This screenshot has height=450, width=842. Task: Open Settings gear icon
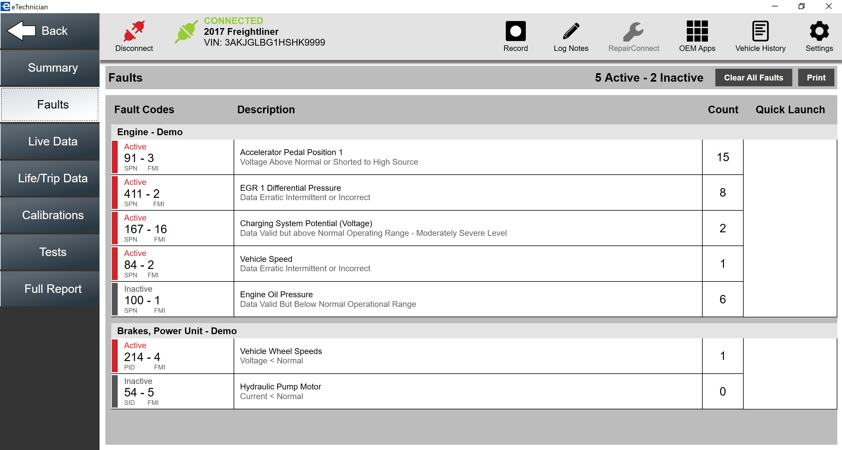(x=819, y=31)
